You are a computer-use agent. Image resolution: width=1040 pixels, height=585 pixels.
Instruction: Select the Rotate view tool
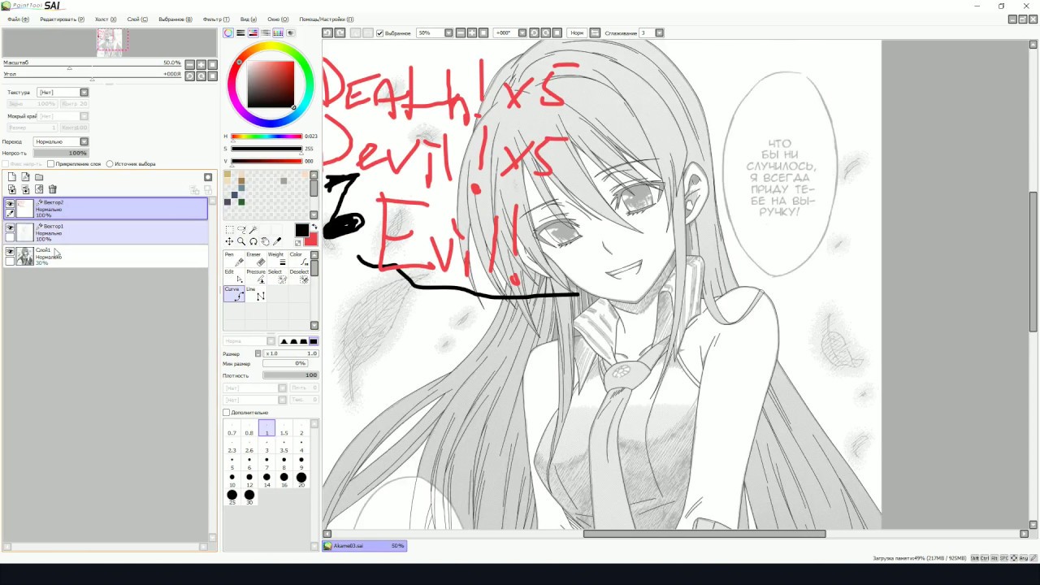(x=253, y=241)
